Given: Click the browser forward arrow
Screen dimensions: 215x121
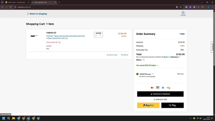Looking at the screenshot, I should (6, 7).
